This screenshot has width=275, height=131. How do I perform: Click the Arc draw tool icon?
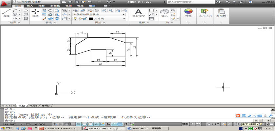[x=15, y=10]
